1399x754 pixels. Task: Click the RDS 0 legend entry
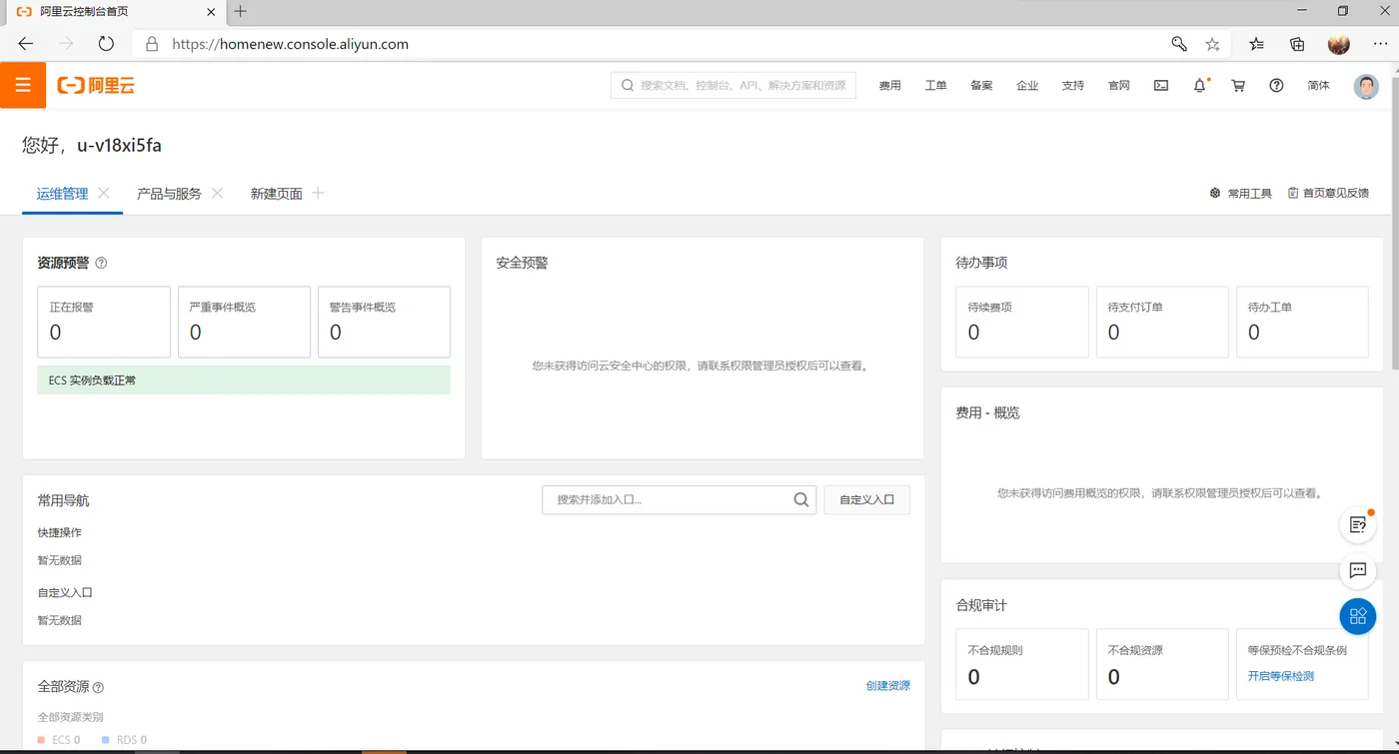coord(125,740)
